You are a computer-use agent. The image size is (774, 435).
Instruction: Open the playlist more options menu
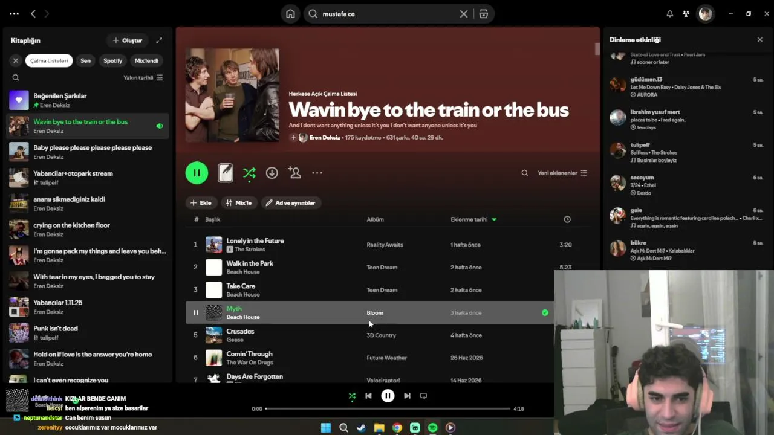[x=317, y=173]
